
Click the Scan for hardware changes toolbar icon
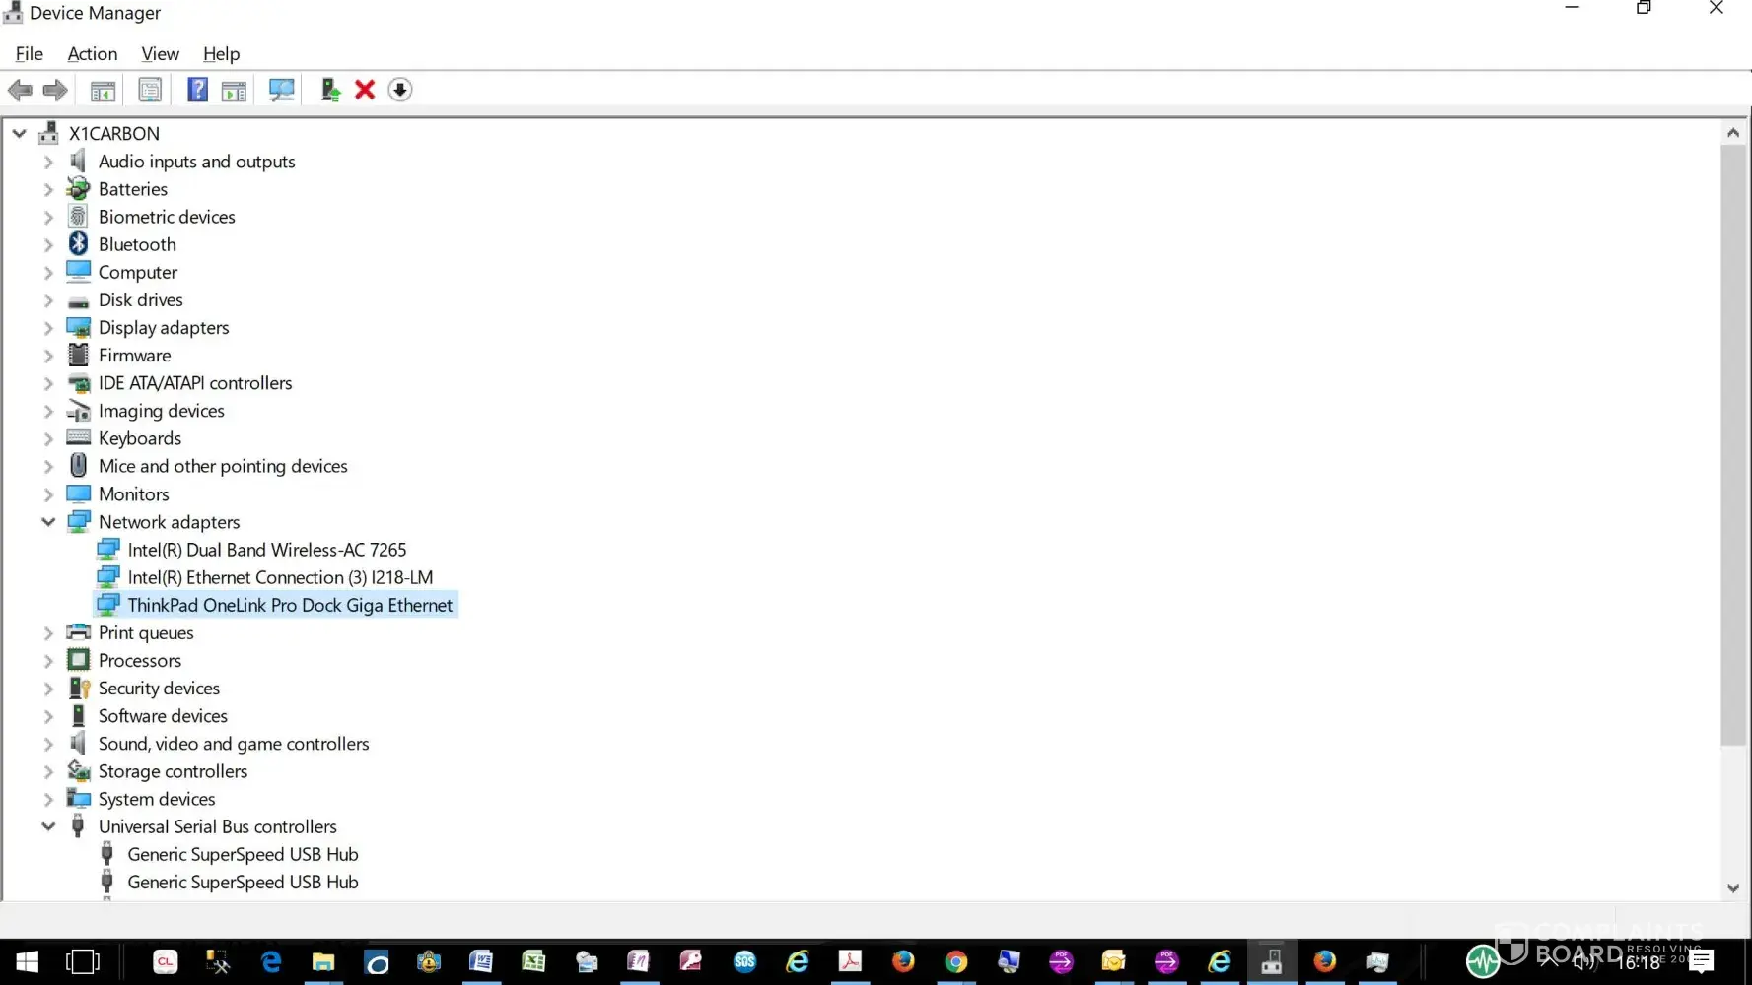click(x=281, y=90)
